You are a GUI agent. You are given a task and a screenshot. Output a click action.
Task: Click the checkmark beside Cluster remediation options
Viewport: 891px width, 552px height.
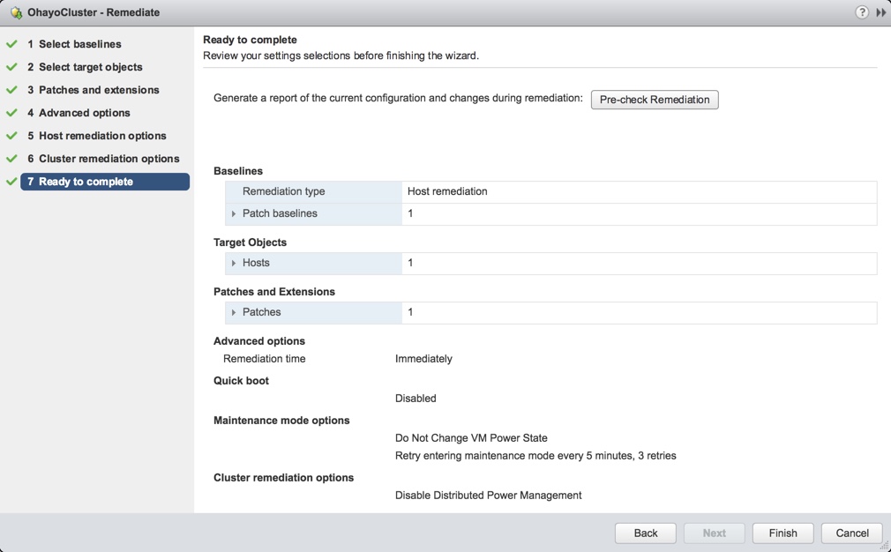coord(11,159)
